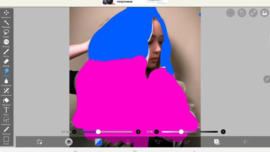Open the blue color swatch

coord(98,142)
